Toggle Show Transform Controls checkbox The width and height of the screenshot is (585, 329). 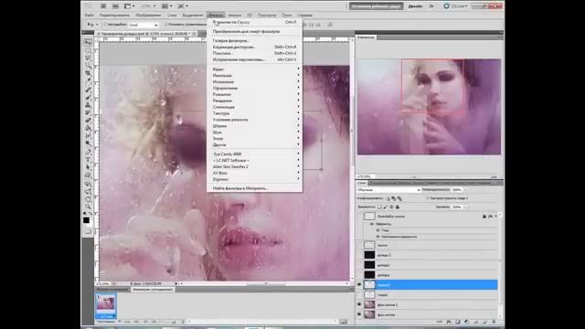pyautogui.click(x=165, y=25)
